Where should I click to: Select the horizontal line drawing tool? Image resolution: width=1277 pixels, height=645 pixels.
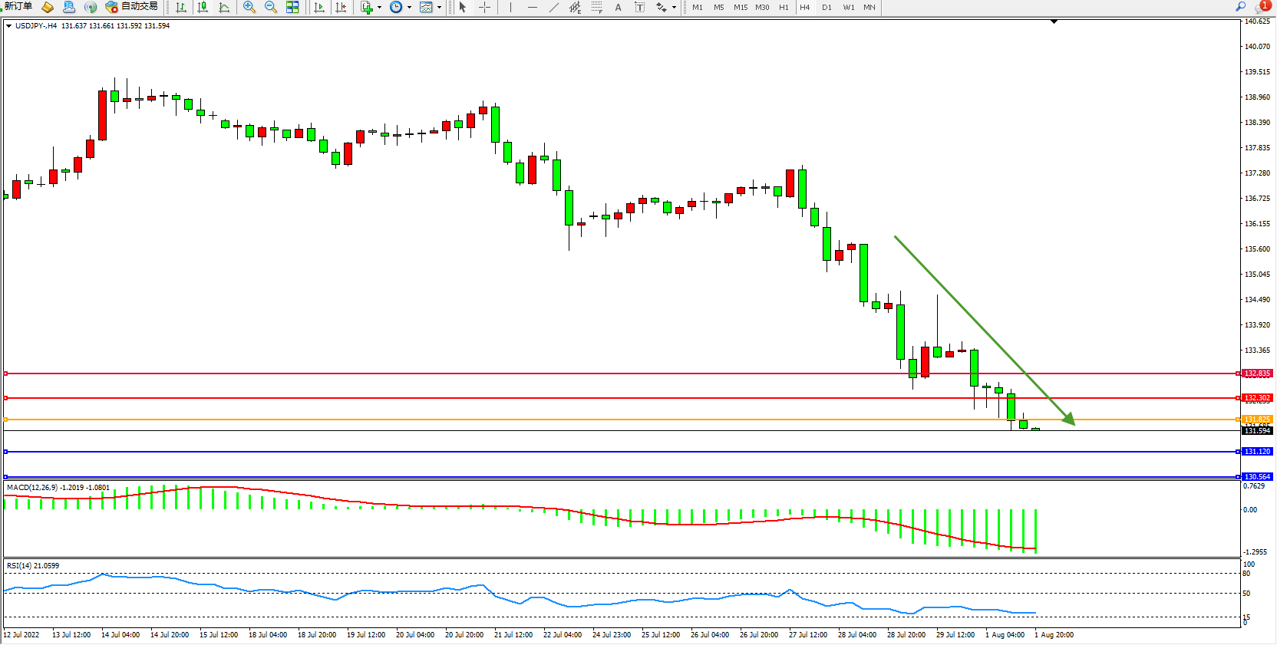coord(532,7)
